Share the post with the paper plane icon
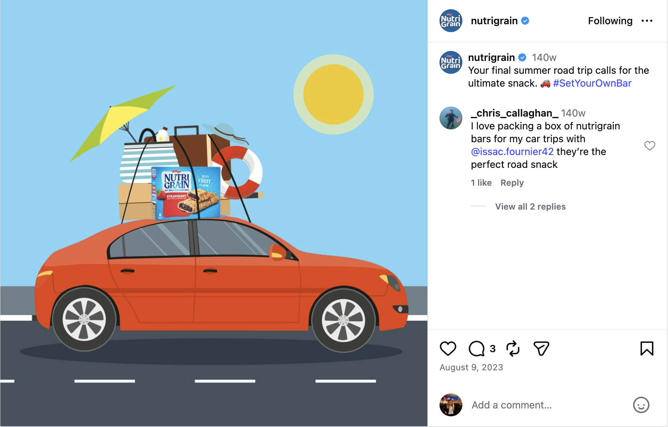Screen dimensions: 668x427 tap(541, 349)
